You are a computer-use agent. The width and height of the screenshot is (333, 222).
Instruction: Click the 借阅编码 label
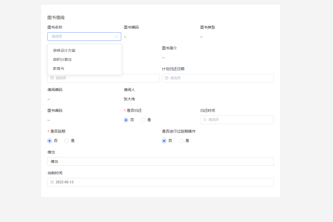tap(55, 90)
